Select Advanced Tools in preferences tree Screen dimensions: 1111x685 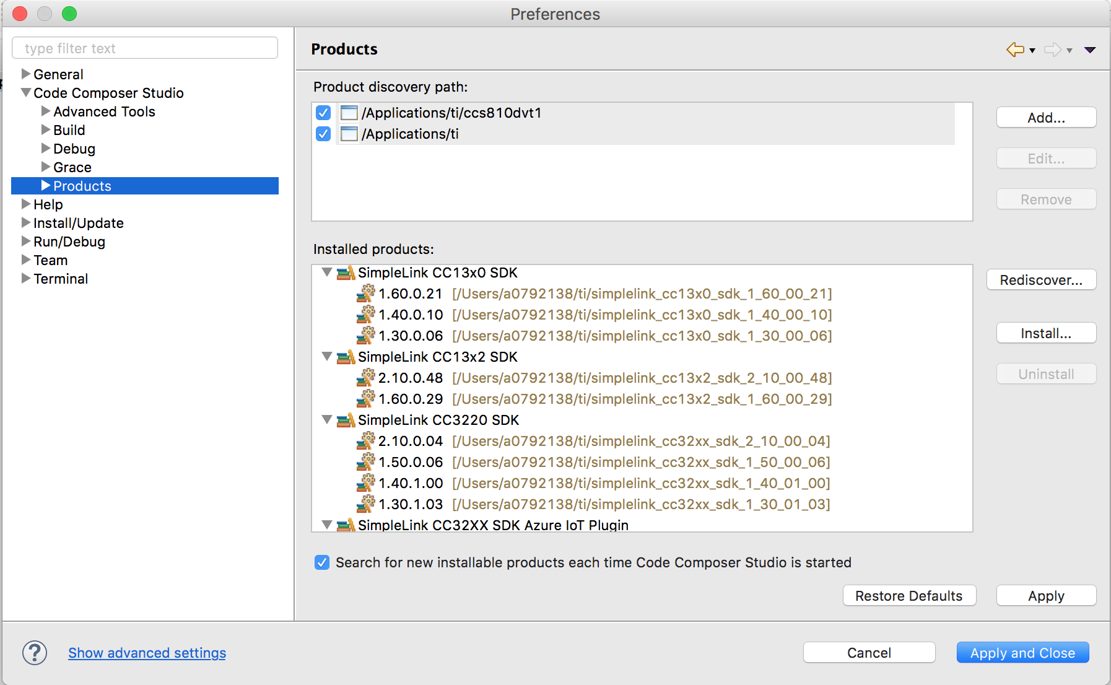(104, 111)
